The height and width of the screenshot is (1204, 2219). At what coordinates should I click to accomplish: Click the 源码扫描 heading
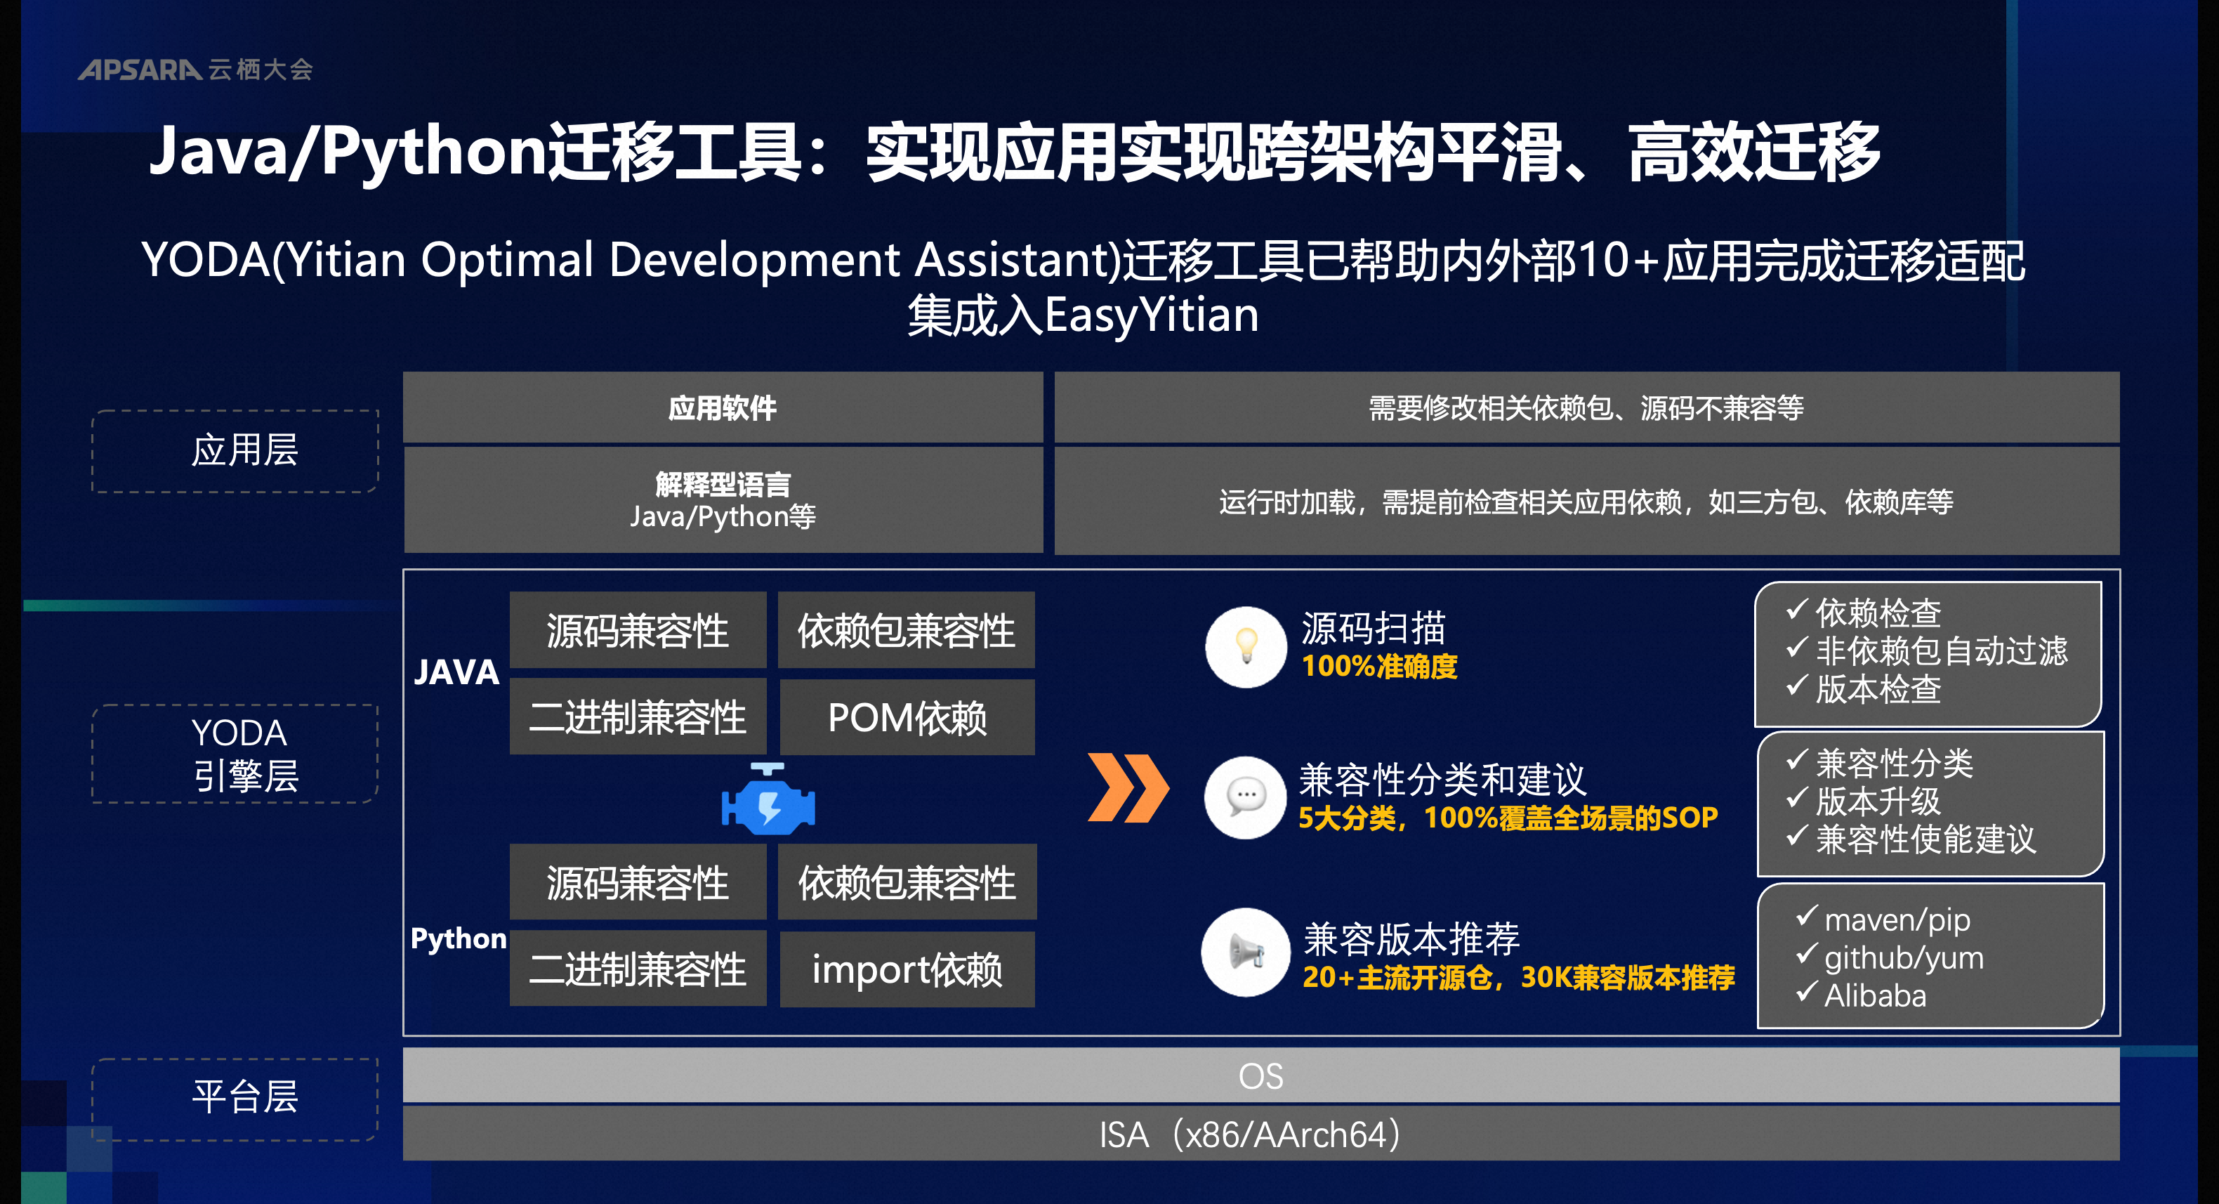tap(1373, 628)
